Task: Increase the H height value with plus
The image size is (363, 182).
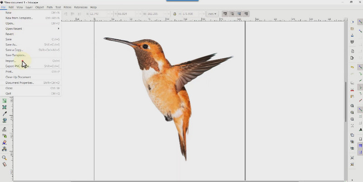Action: tap(203, 14)
